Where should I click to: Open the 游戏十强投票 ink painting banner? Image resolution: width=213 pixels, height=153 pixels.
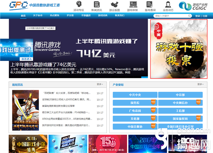coord(179,49)
